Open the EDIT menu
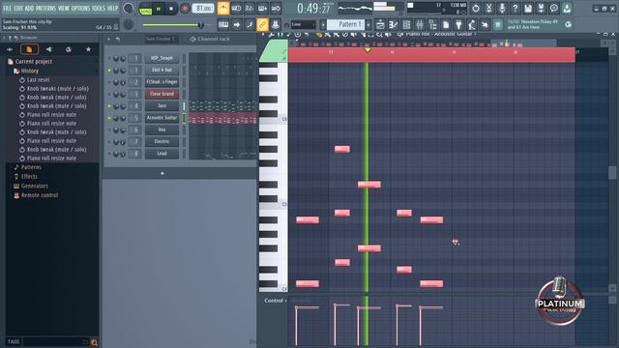 18,8
